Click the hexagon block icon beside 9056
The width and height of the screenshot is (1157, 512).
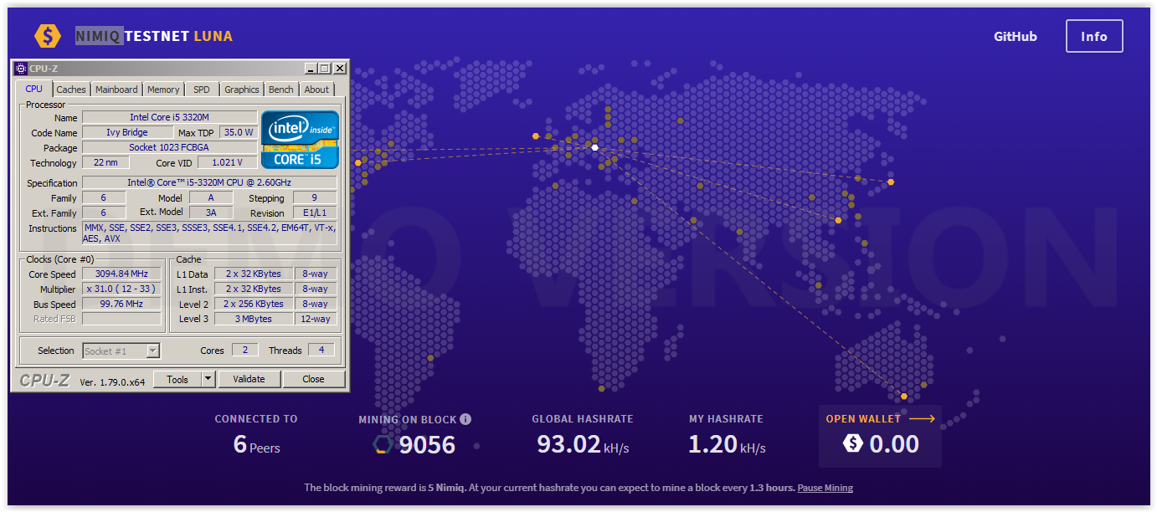coord(383,445)
